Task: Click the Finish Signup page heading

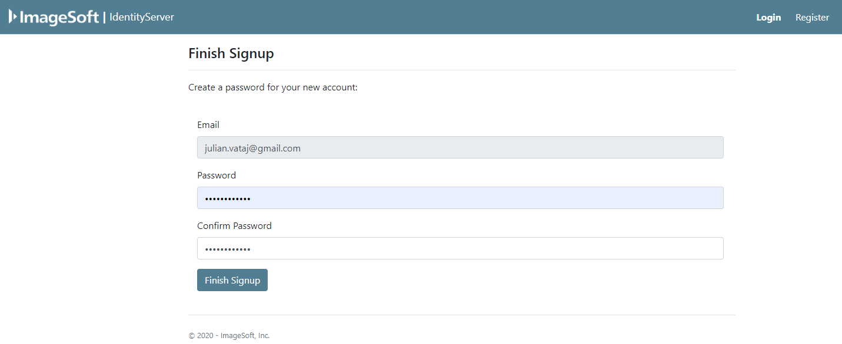Action: (231, 53)
